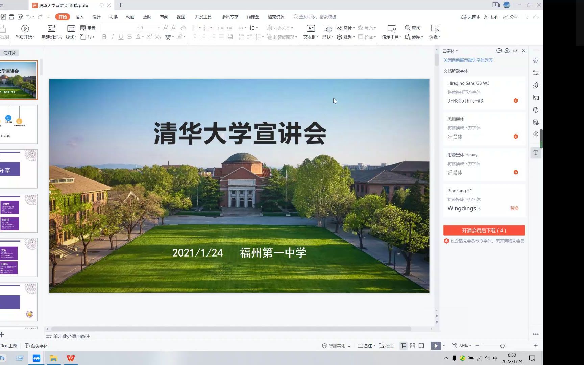Click the red 开通会员后下载 (4) button
584x365 pixels.
484,230
